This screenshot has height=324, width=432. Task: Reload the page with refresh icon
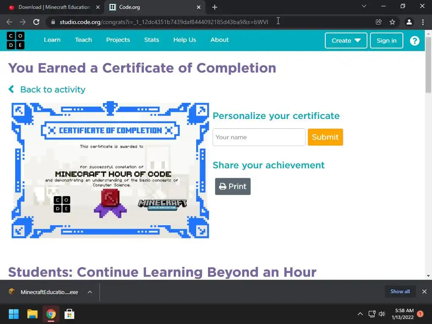[x=36, y=22]
